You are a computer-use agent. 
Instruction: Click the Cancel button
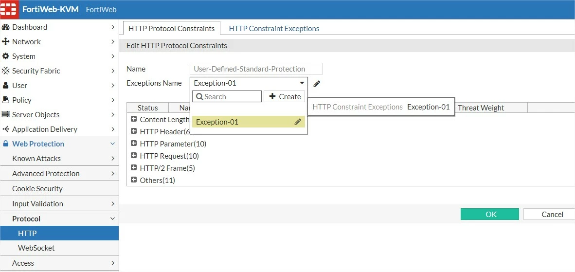coord(549,214)
